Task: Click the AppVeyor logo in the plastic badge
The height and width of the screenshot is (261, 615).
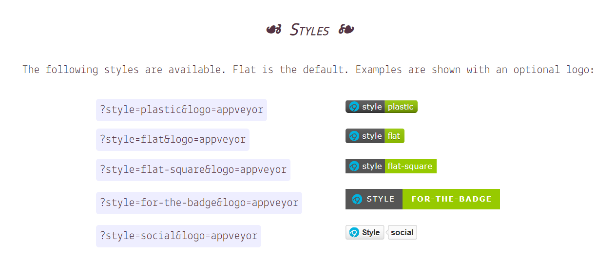Action: tap(354, 107)
